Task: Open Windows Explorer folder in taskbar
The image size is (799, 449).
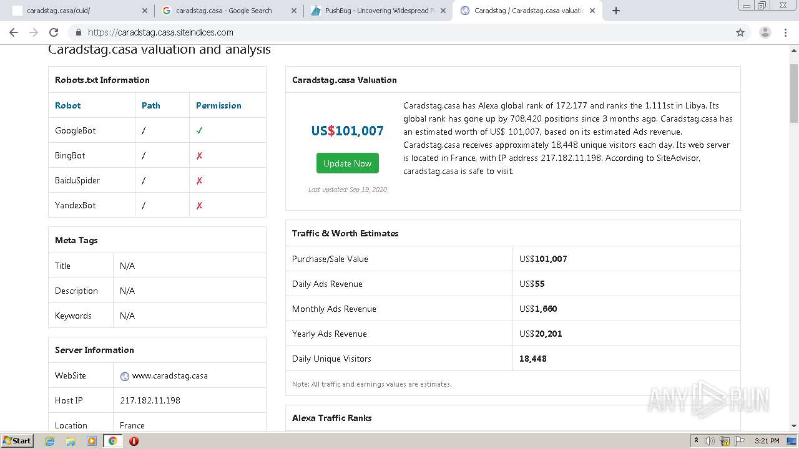Action: (x=71, y=441)
